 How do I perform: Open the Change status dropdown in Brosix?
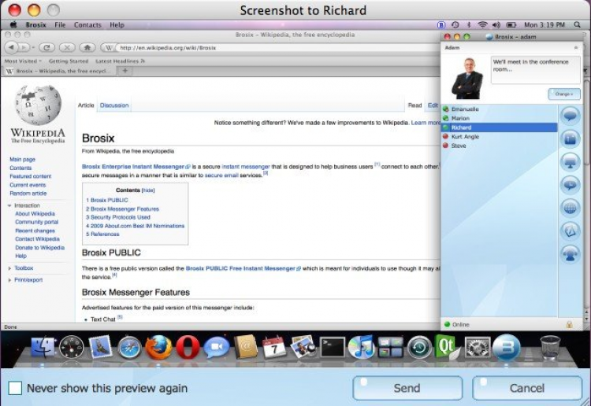pos(564,94)
